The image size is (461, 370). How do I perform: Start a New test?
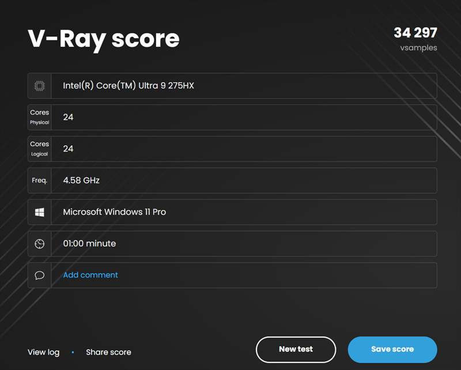[x=296, y=349]
